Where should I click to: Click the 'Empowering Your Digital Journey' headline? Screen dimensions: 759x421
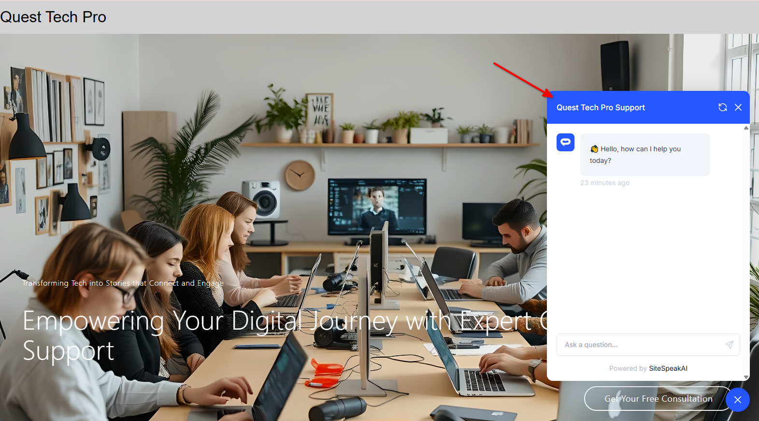coord(285,335)
